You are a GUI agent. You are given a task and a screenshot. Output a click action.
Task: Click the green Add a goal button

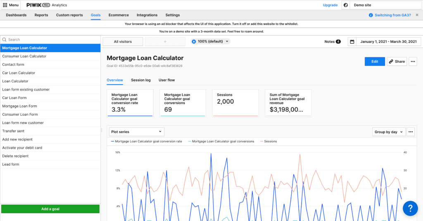pos(50,209)
